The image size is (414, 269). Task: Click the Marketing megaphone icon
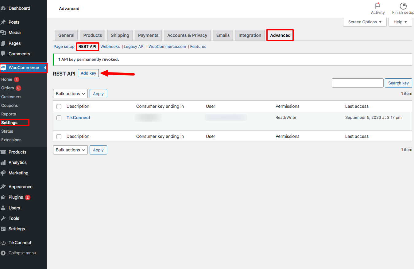tap(3, 173)
